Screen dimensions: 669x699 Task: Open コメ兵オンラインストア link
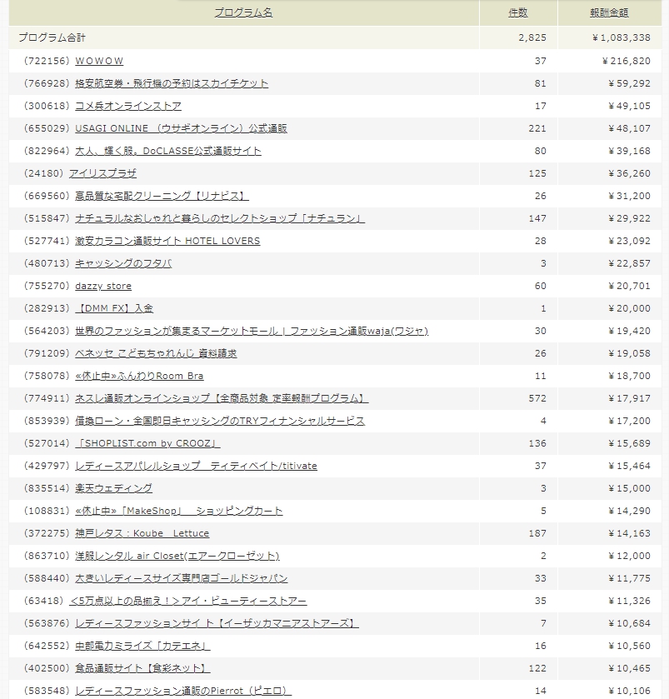[128, 106]
